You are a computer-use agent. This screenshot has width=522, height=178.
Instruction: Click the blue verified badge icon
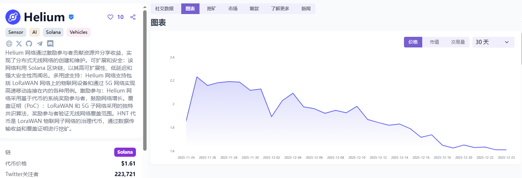[71, 17]
